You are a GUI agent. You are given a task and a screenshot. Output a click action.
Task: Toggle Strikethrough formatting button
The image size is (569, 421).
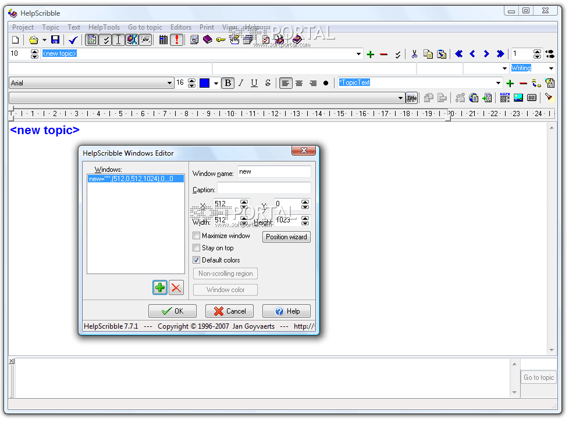point(268,83)
